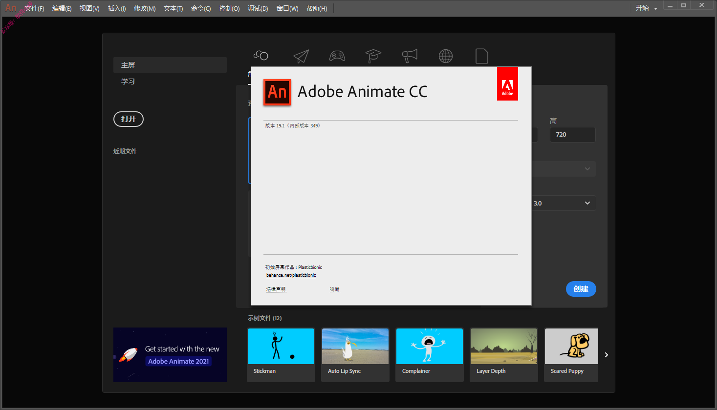
Task: Select the character animation preset icon
Action: [261, 56]
